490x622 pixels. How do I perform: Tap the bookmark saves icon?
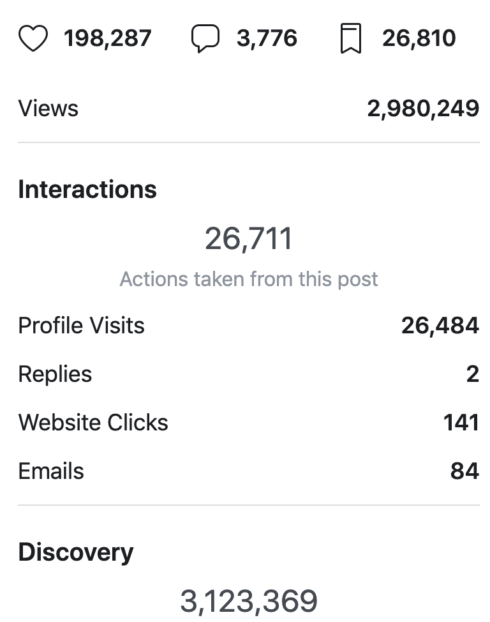pyautogui.click(x=351, y=38)
